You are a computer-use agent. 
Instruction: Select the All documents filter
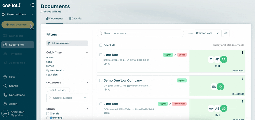tap(67, 43)
